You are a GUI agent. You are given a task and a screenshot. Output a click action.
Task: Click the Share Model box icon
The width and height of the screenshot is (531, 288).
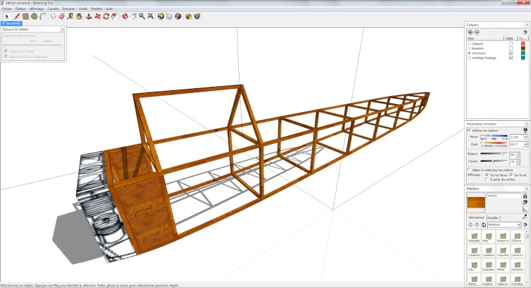click(x=197, y=16)
